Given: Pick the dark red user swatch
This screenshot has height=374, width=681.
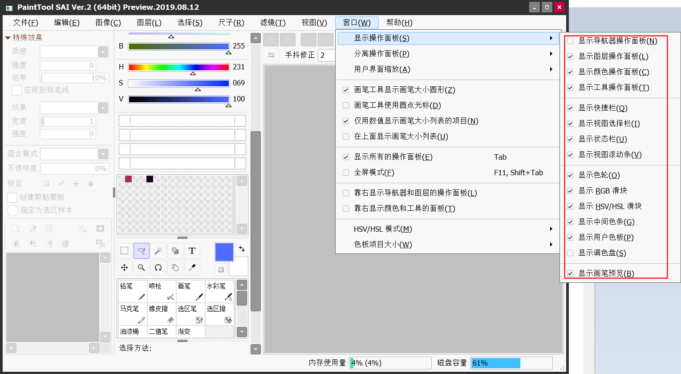Looking at the screenshot, I should (128, 179).
